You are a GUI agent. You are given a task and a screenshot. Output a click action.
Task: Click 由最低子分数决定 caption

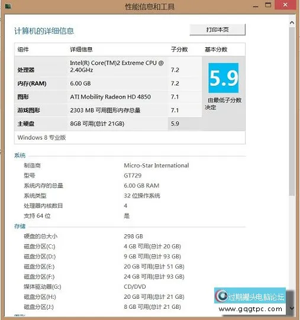pos(223,104)
